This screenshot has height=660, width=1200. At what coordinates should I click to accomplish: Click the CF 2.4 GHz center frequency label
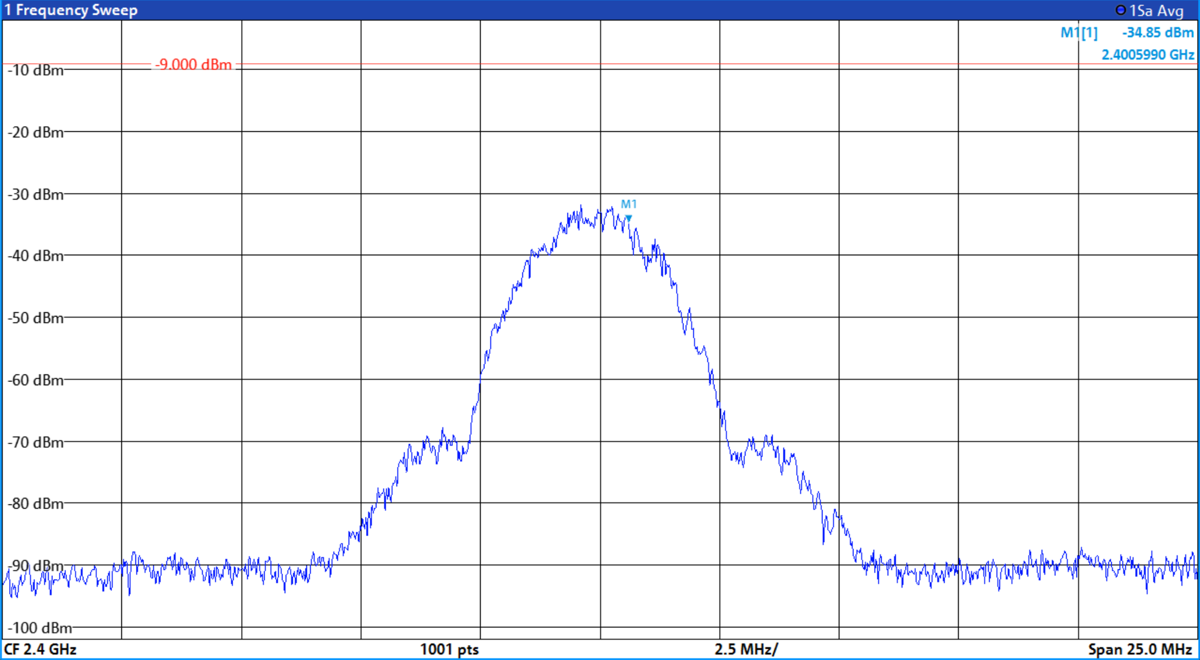tap(40, 649)
